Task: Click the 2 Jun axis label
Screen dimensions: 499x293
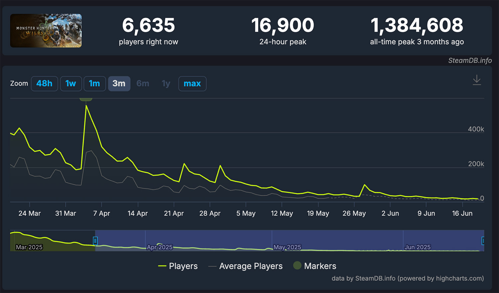Action: point(390,214)
